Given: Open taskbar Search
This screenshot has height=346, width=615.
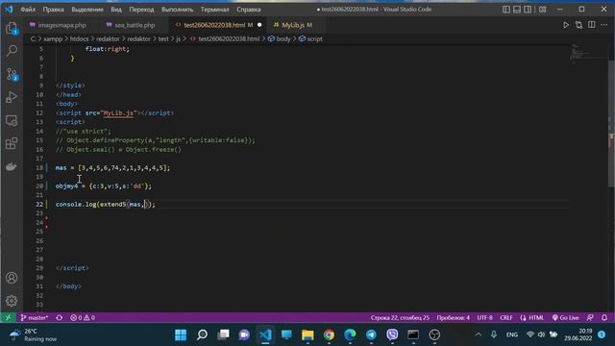Looking at the screenshot, I should point(202,334).
